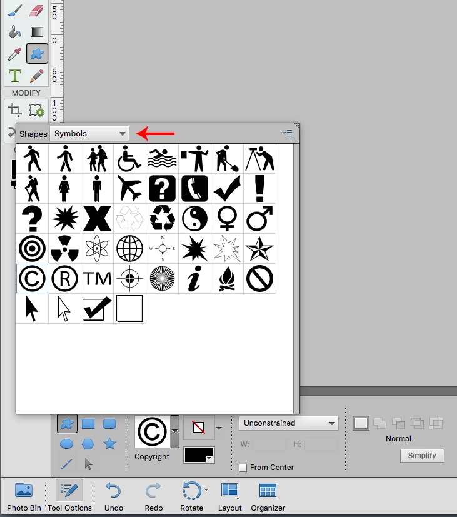Select the Gradient tool
Screen dimensions: 457x517
[37, 32]
